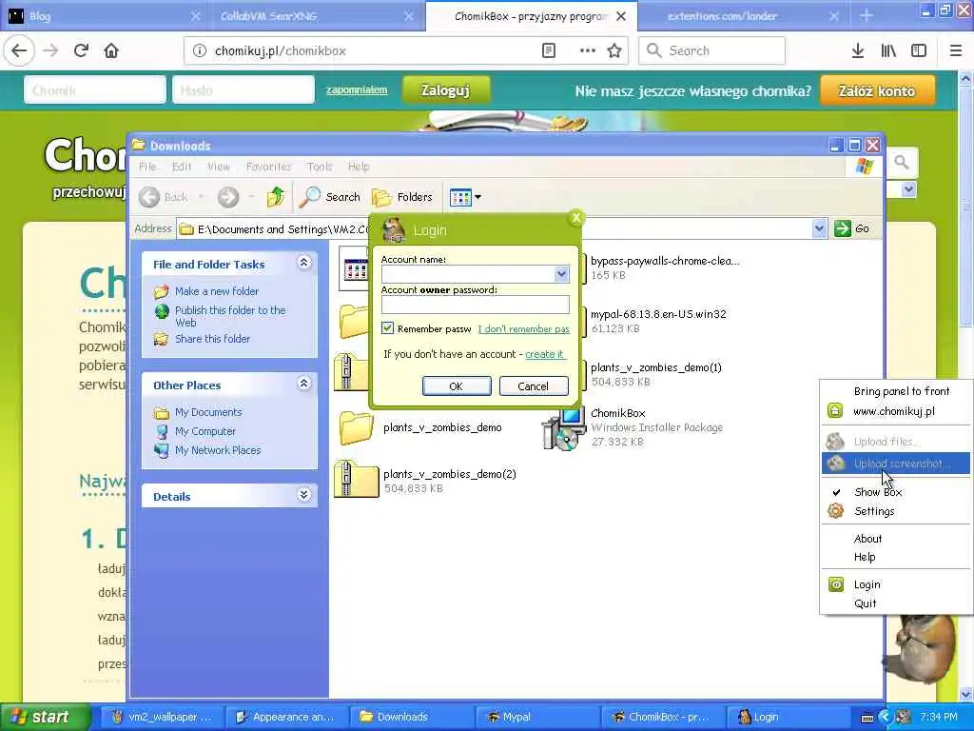Choose www.chomikuj.pl in tray menu

coord(896,411)
